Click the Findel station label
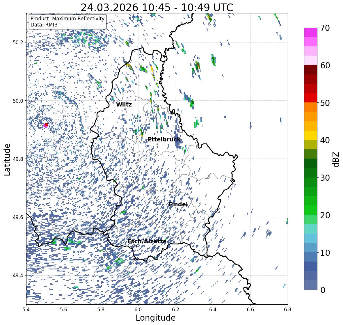343x325 pixels. click(x=178, y=205)
